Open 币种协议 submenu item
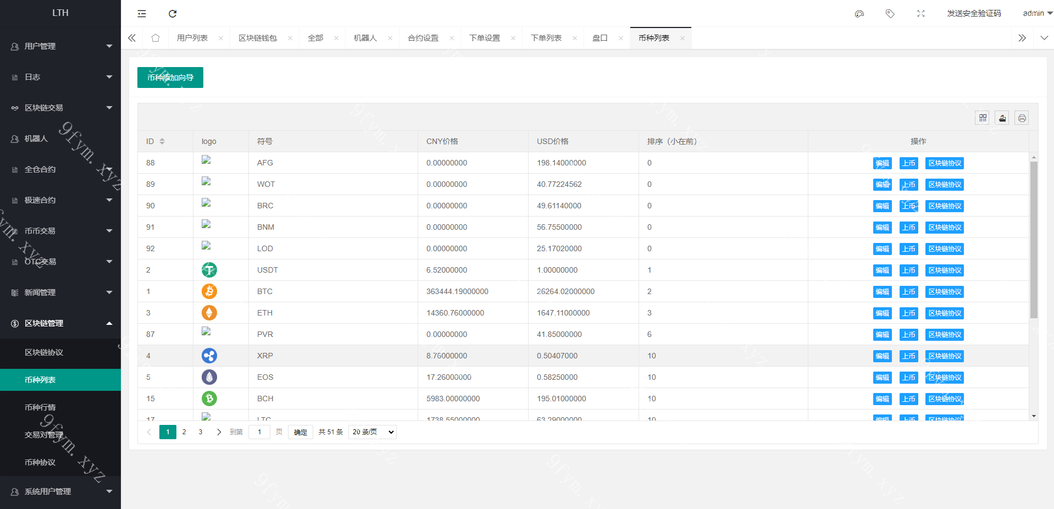1054x509 pixels. 60,462
